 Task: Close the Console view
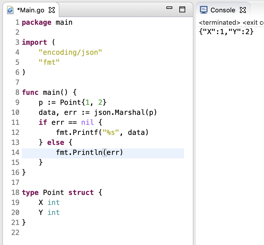point(243,10)
